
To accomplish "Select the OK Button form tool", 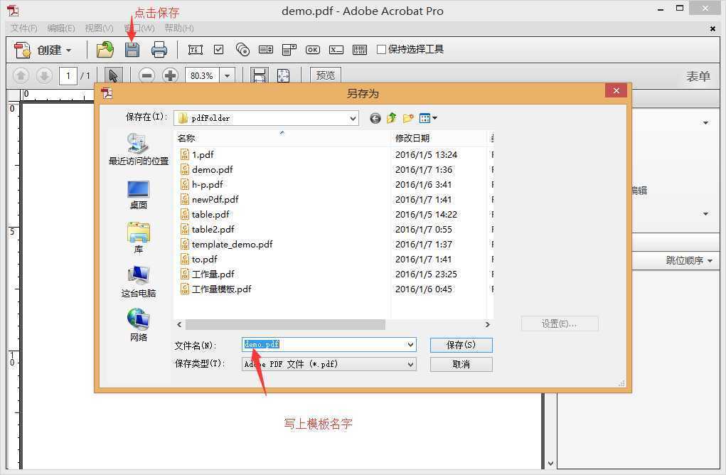I will pyautogui.click(x=313, y=50).
